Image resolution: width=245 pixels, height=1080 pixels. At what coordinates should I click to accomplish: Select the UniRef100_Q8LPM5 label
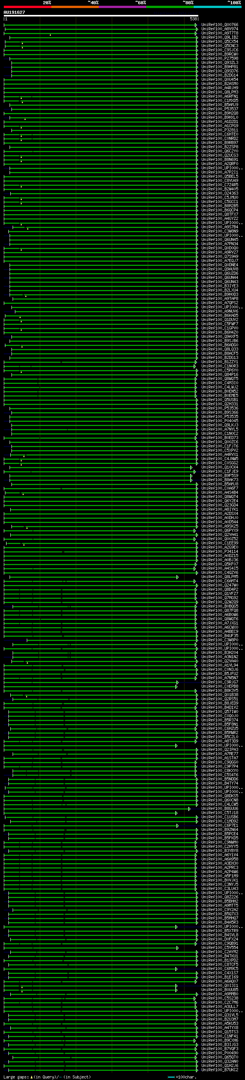(x=220, y=577)
